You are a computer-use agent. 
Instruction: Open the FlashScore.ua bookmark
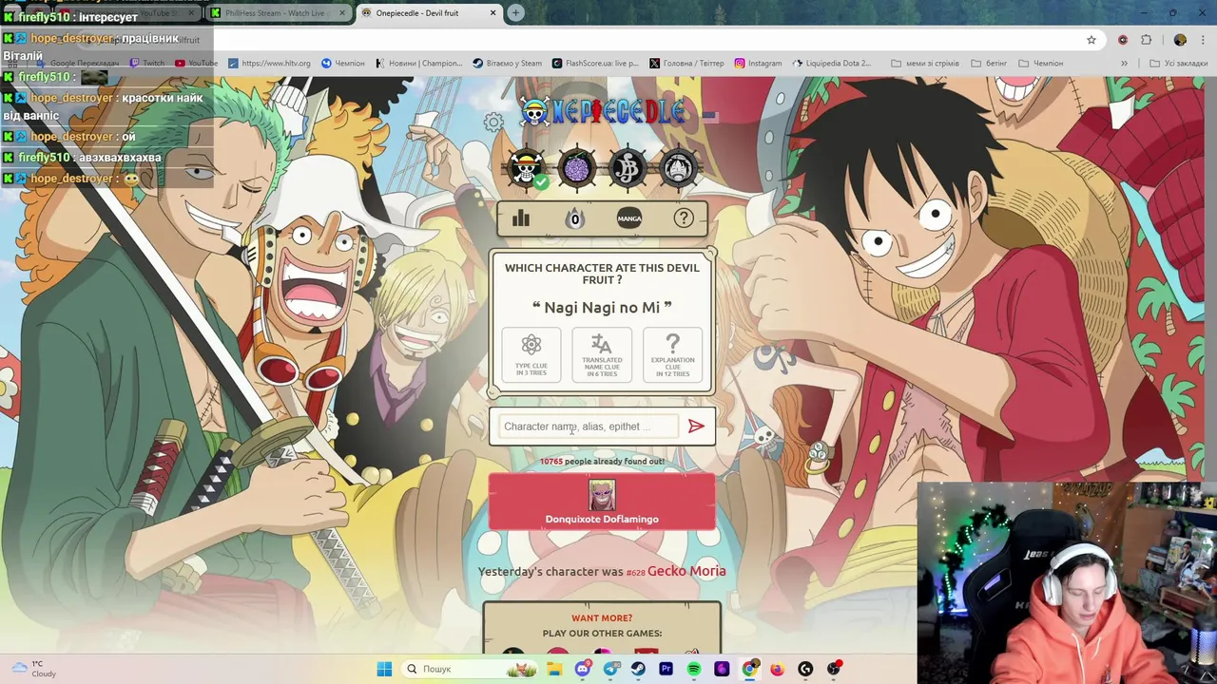click(595, 64)
